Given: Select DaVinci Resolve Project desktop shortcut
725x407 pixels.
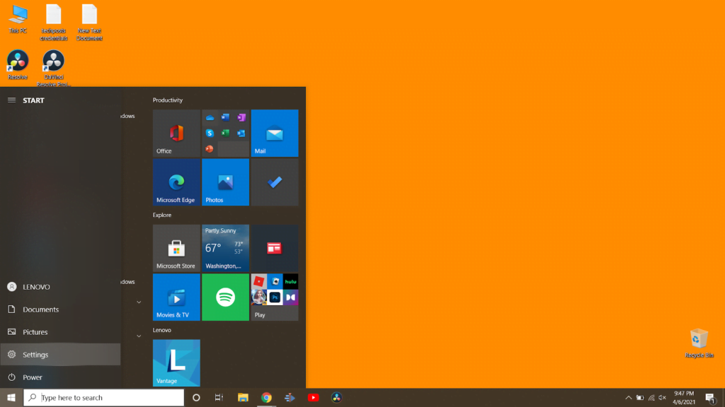Looking at the screenshot, I should (x=54, y=69).
